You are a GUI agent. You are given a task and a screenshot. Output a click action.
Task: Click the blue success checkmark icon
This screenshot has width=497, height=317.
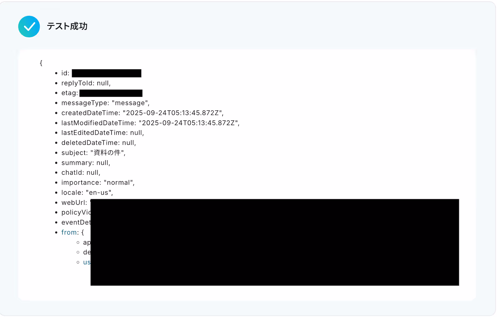(x=29, y=27)
